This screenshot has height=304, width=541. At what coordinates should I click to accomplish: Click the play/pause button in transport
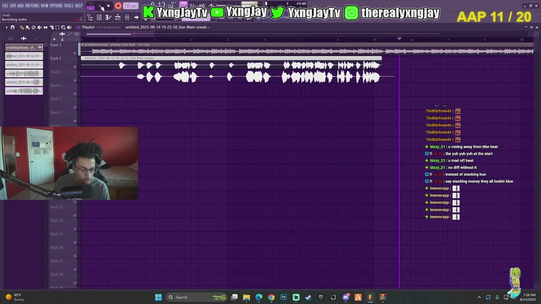coord(100,6)
